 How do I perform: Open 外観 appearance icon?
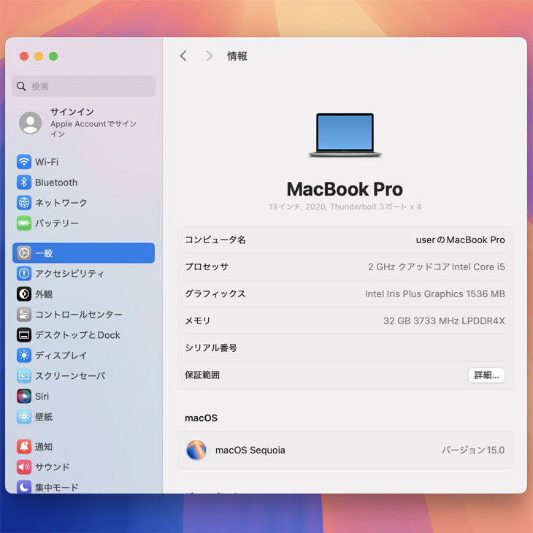[24, 294]
